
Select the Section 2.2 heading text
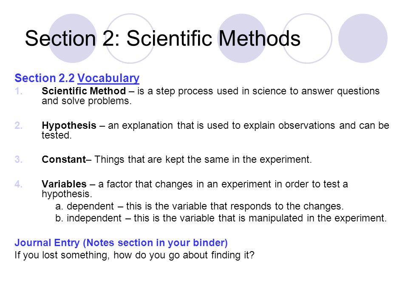(45, 78)
